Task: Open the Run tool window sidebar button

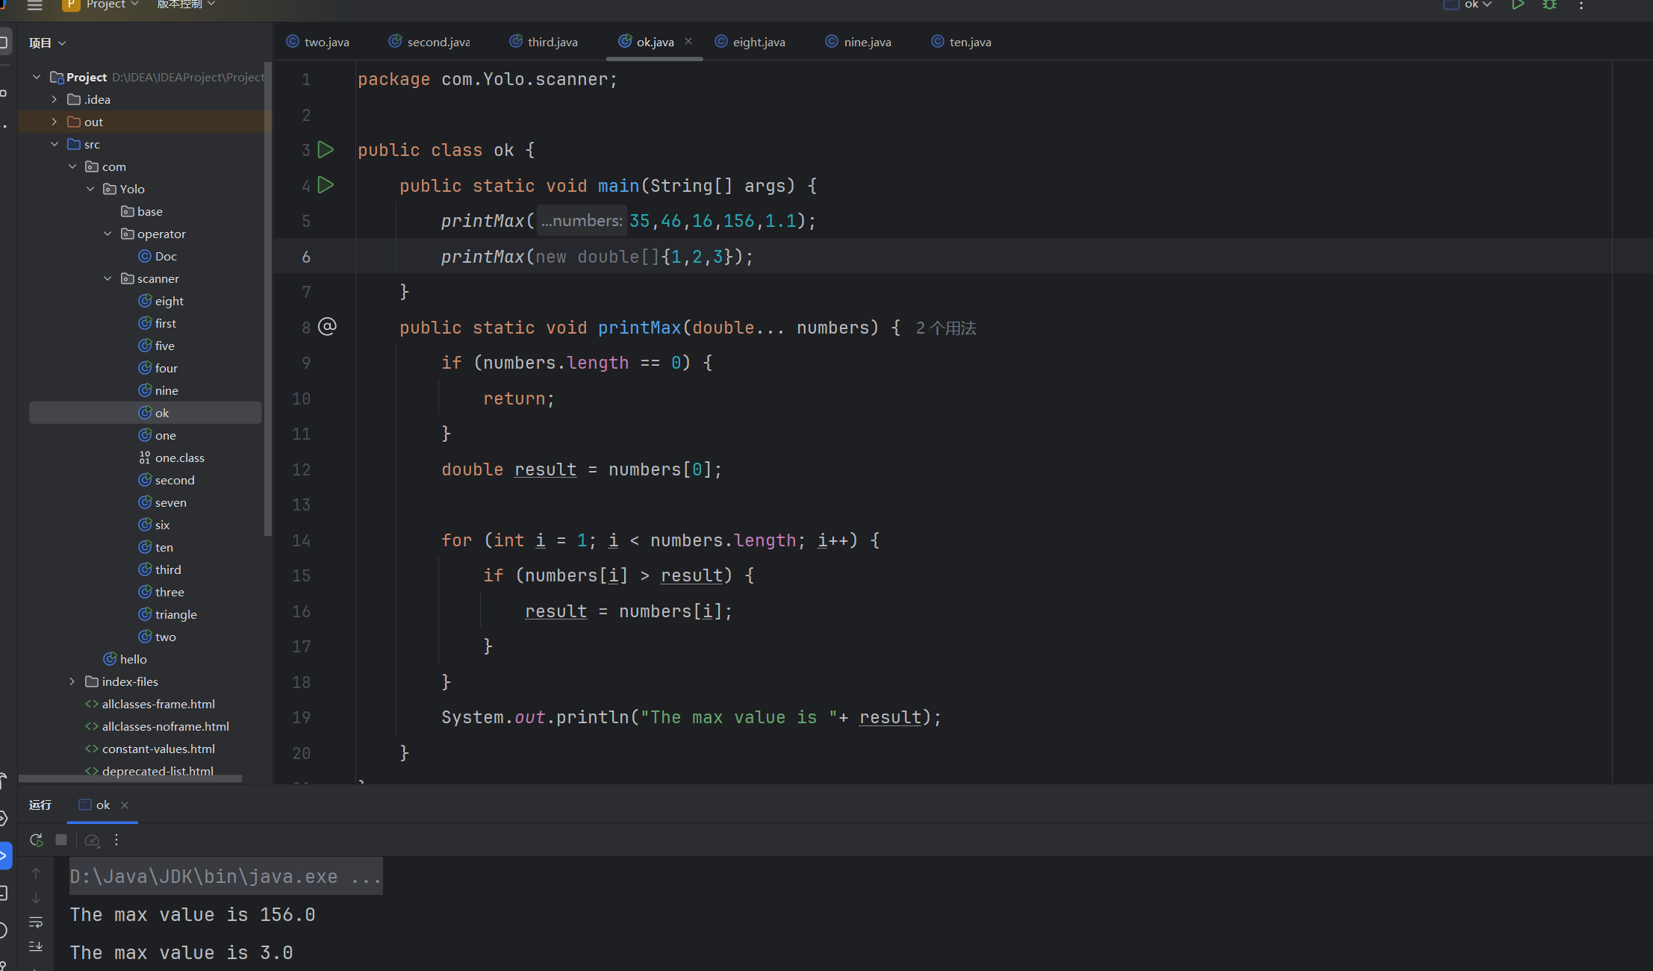Action: (x=4, y=855)
